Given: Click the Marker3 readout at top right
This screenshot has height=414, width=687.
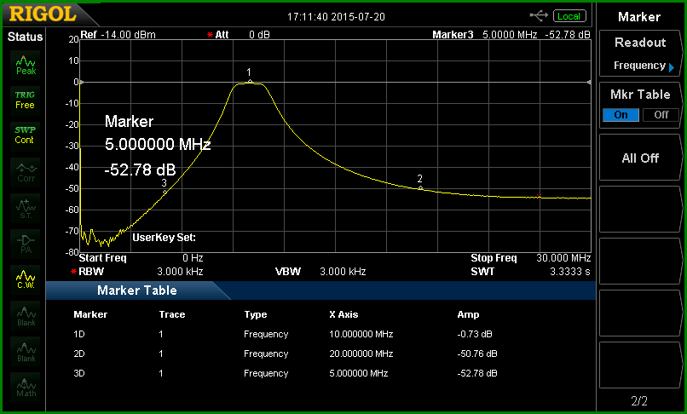Looking at the screenshot, I should 511,35.
